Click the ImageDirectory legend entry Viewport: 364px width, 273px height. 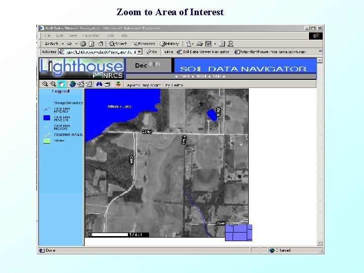[68, 103]
